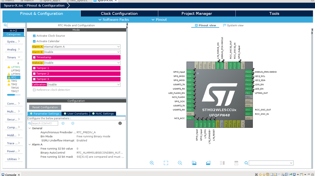The width and height of the screenshot is (315, 176).
Task: Click the search field's magnifier in Parameter Settings
Action: click(x=30, y=123)
